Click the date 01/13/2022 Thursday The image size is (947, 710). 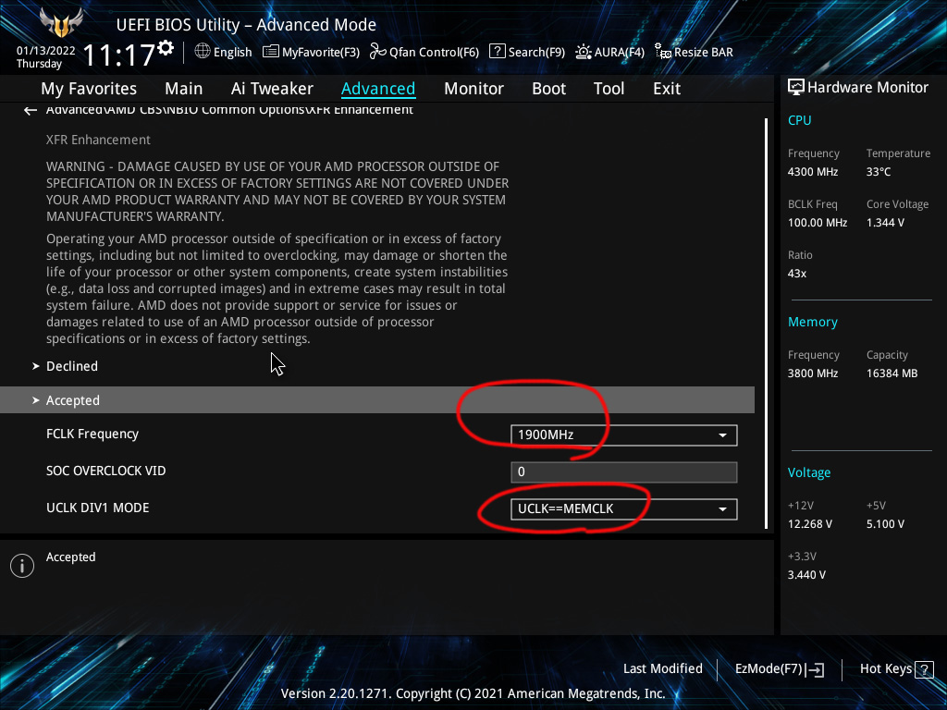coord(45,57)
